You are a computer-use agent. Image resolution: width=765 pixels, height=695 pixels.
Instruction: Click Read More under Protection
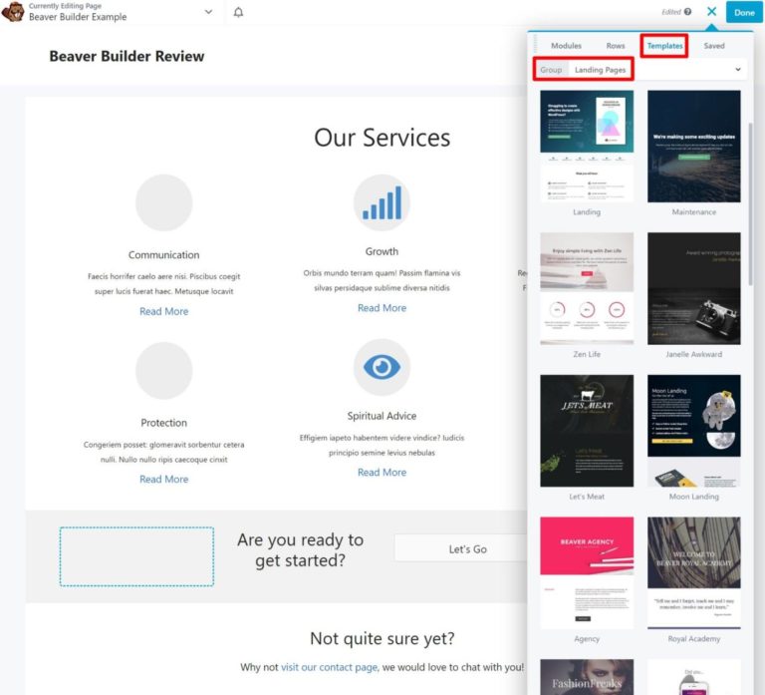point(164,480)
